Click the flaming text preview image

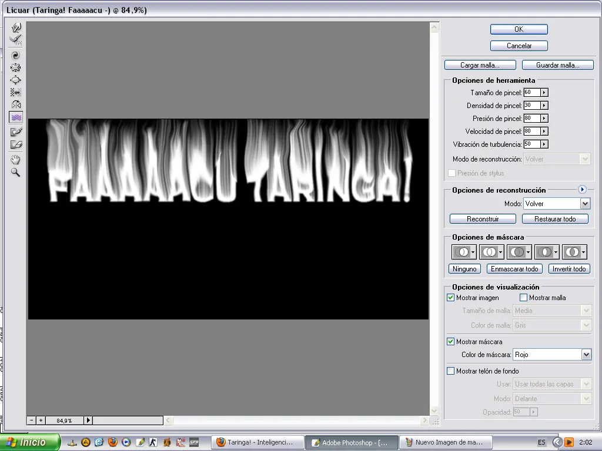point(229,219)
